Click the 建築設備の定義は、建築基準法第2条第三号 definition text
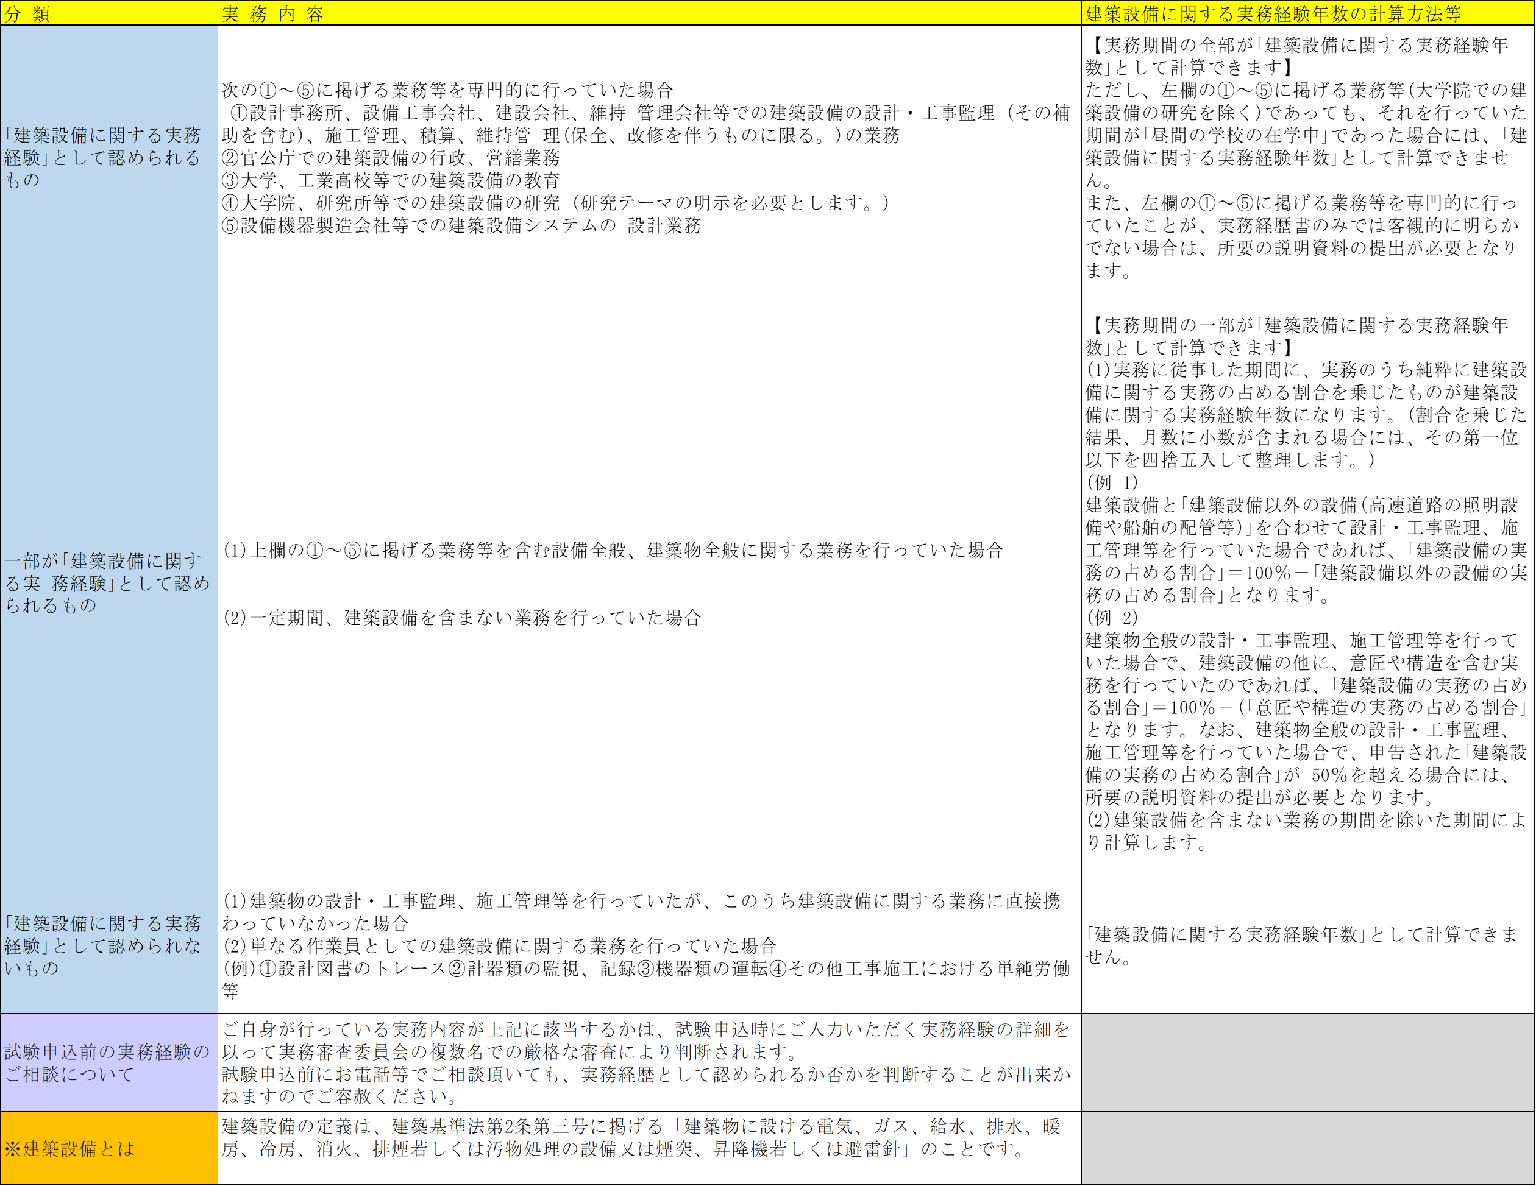1536x1186 pixels. [x=640, y=1137]
